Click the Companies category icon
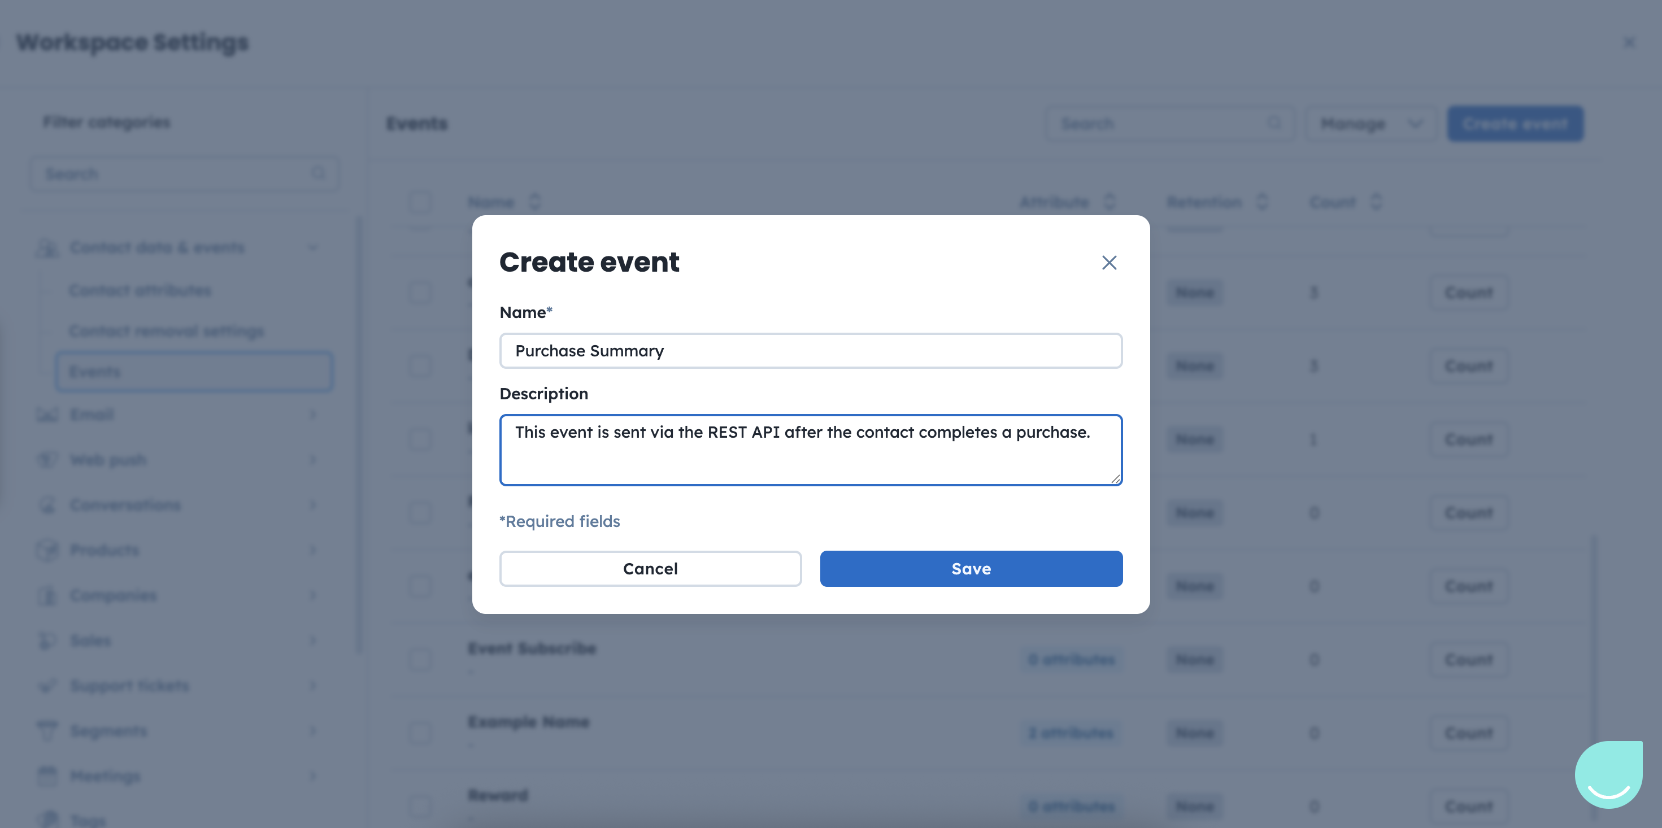Image resolution: width=1662 pixels, height=828 pixels. coord(48,595)
